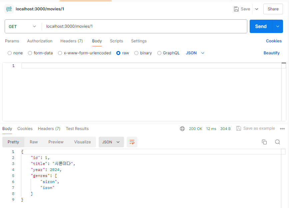Open the request body JSON format dropdown
Screen dimensions: 289x208
[x=195, y=53]
